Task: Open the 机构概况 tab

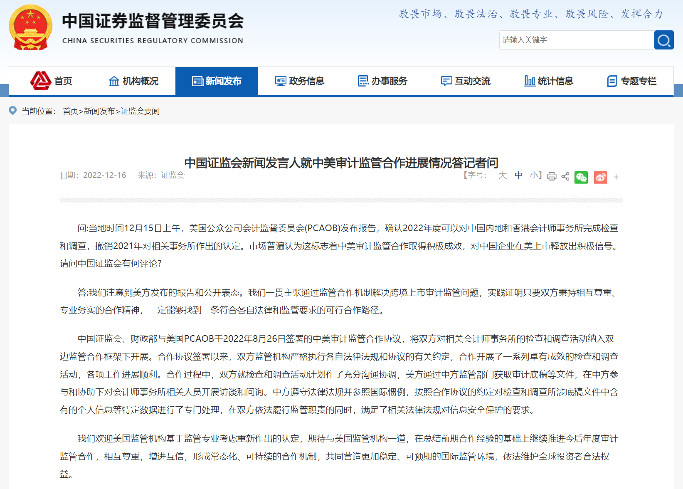Action: tap(134, 81)
